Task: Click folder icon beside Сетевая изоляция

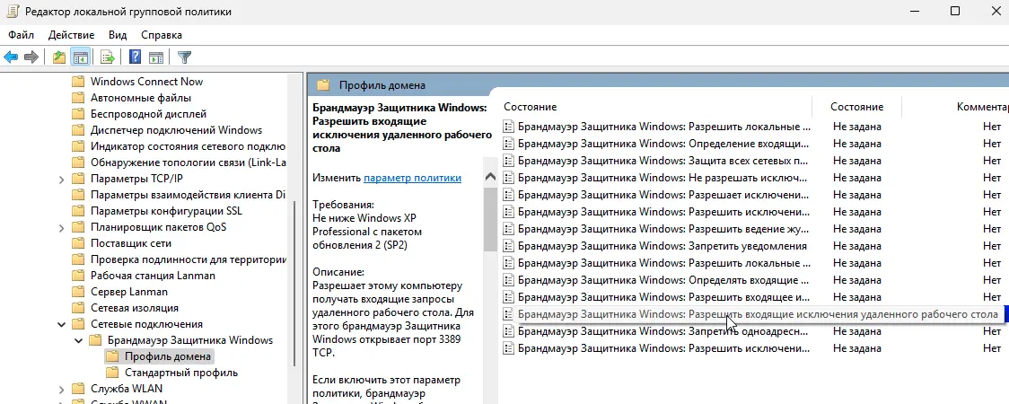Action: [78, 308]
